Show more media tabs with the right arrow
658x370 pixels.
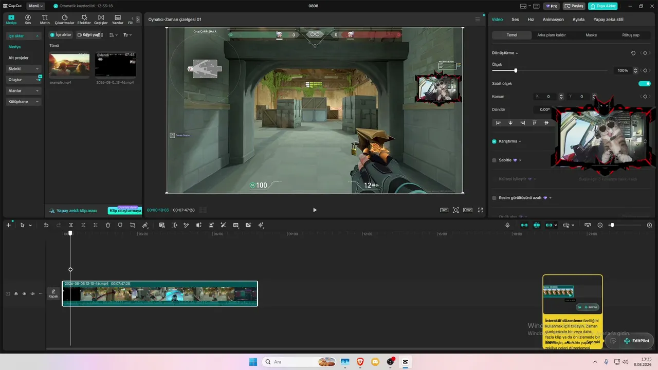pyautogui.click(x=138, y=20)
